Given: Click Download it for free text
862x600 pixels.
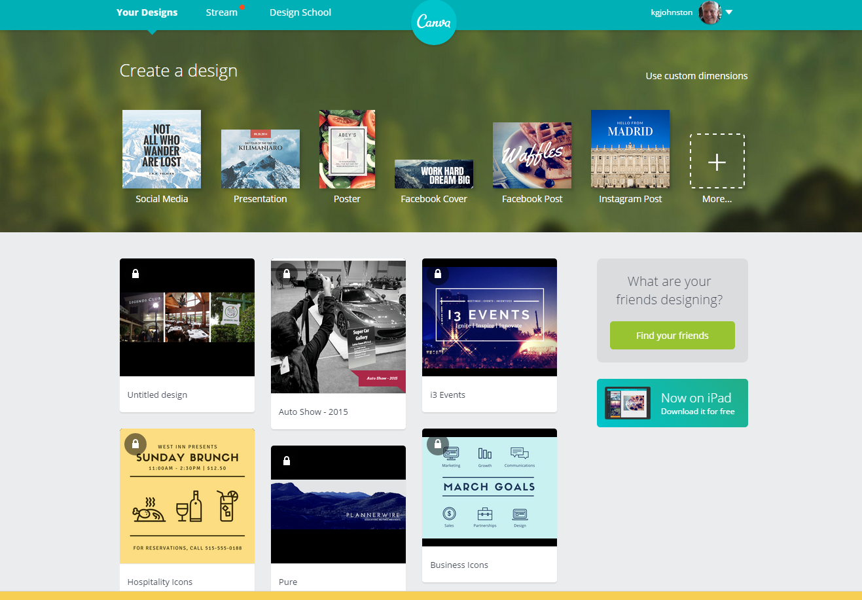Looking at the screenshot, I should click(698, 412).
